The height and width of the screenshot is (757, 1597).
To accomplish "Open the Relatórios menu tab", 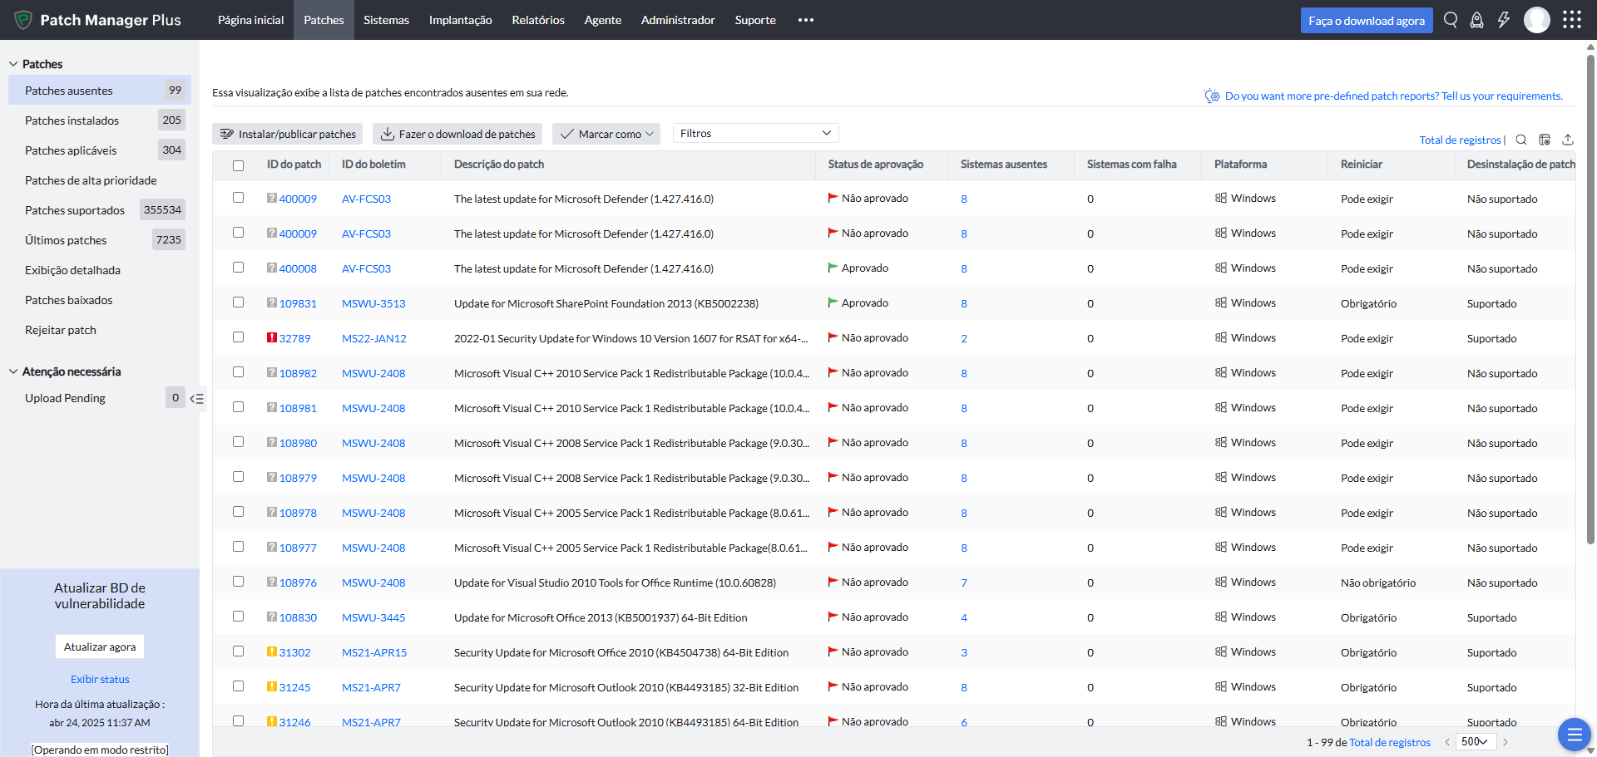I will (538, 20).
